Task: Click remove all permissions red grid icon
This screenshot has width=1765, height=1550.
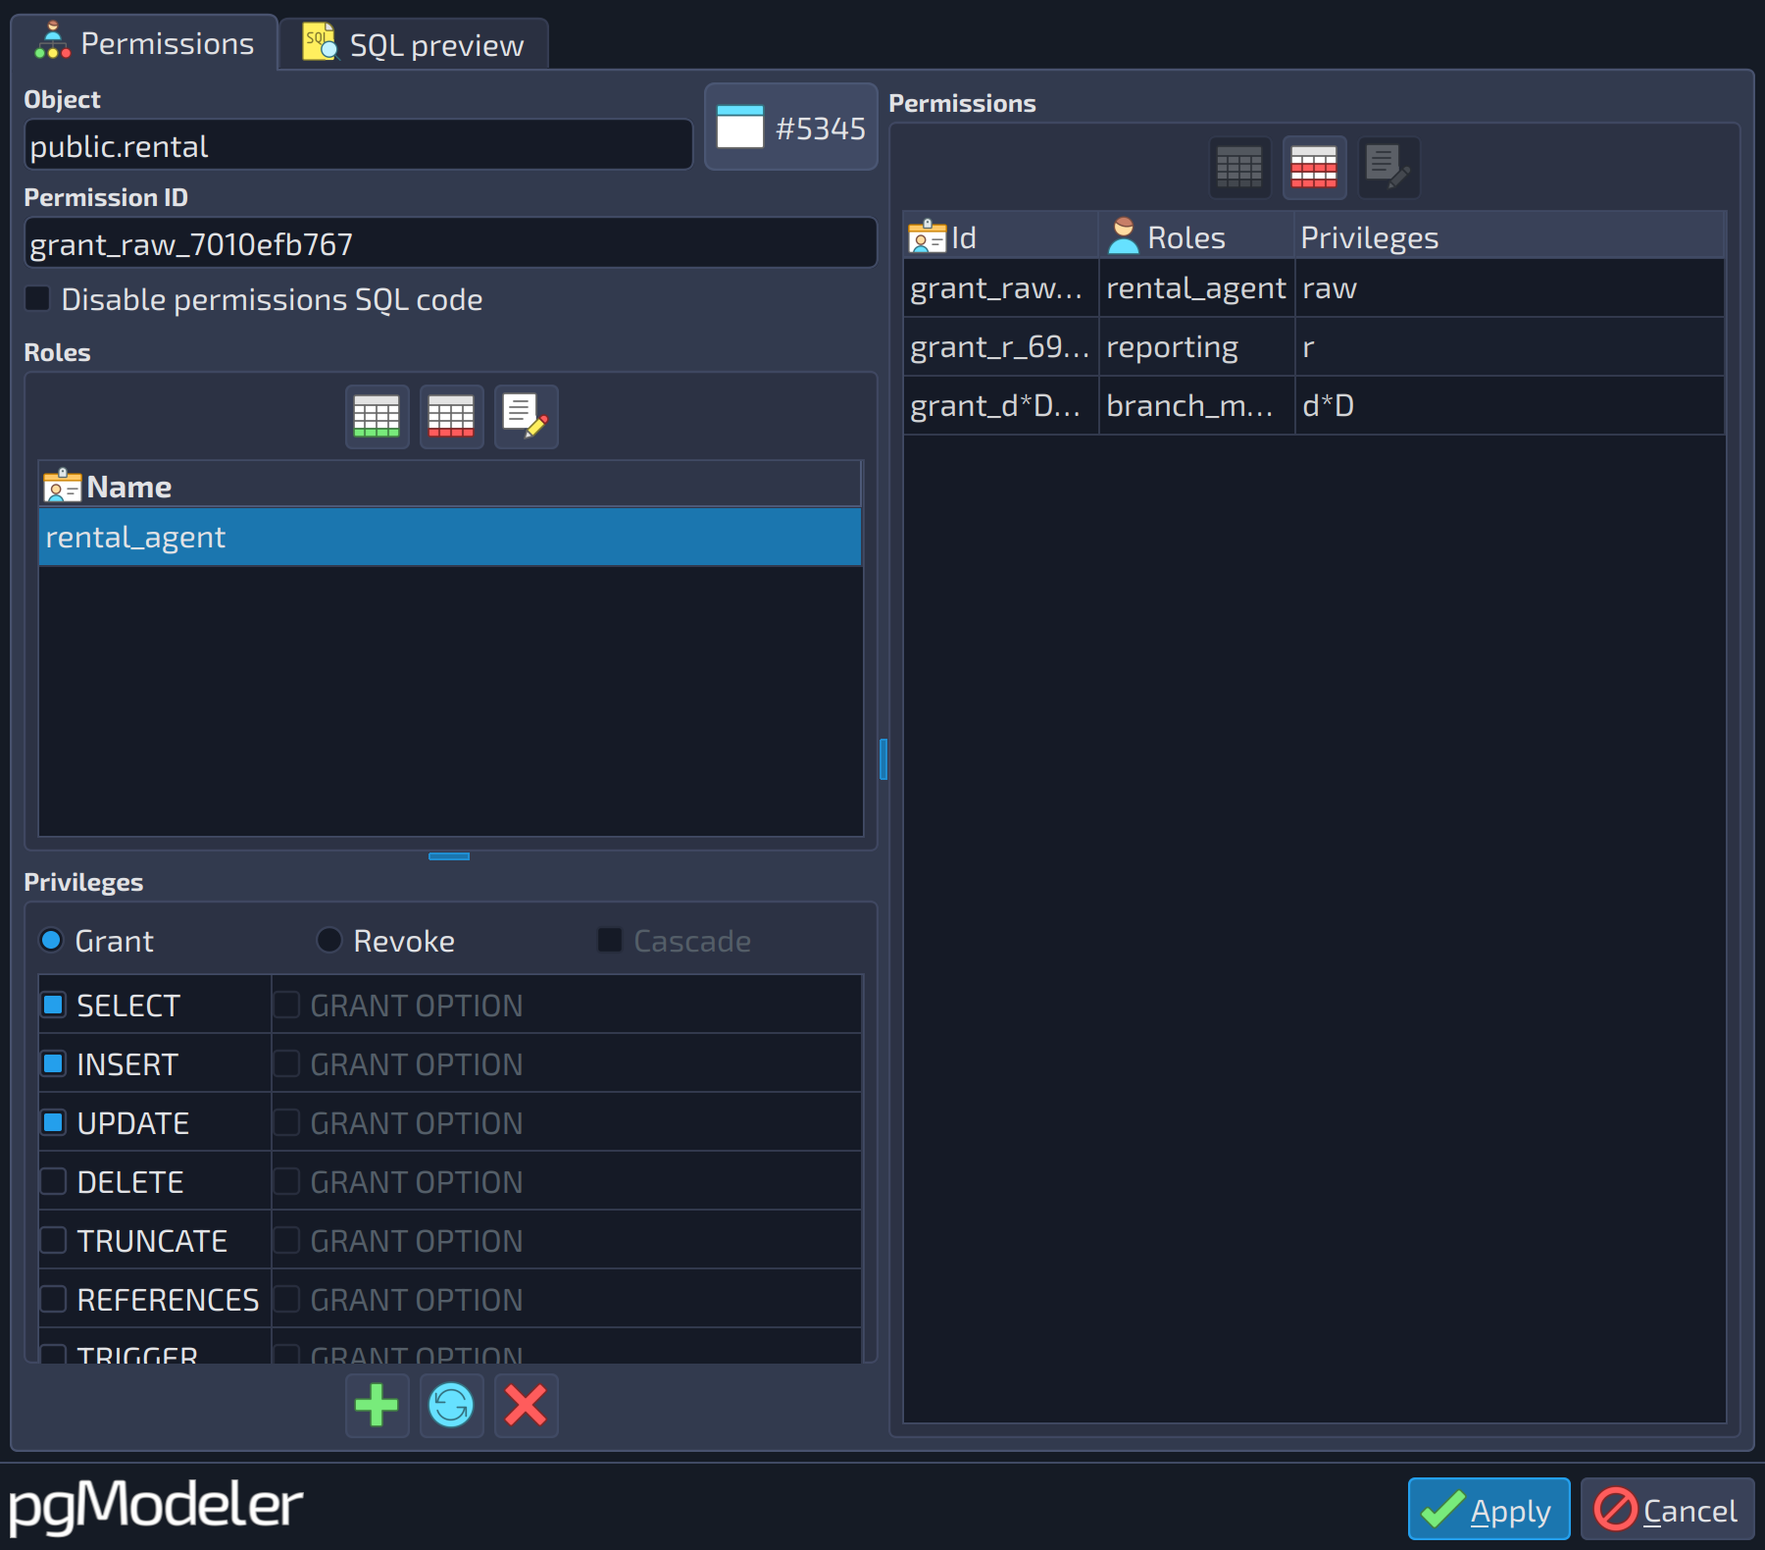Action: [x=1314, y=167]
